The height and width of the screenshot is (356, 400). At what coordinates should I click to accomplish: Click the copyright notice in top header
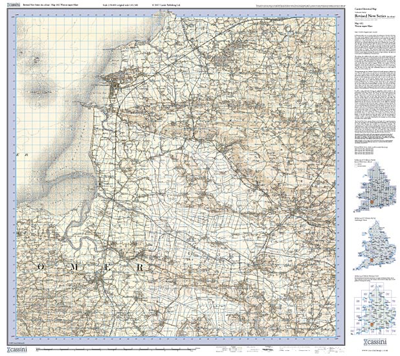click(168, 5)
